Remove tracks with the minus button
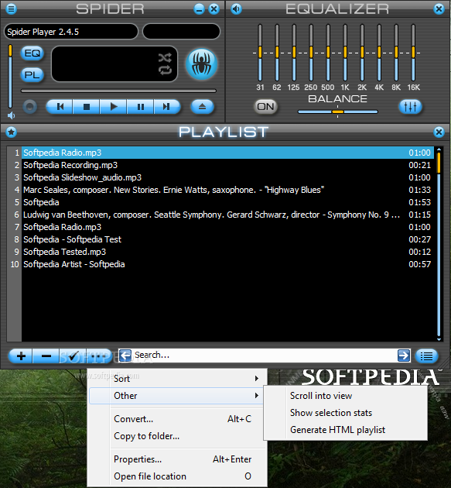 pos(46,356)
